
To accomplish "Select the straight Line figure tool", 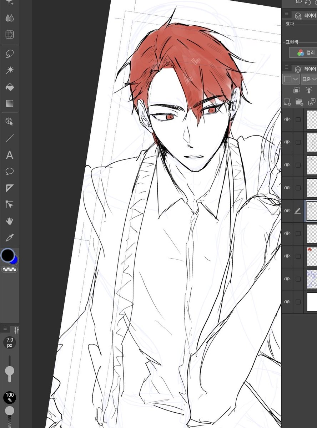I will [x=10, y=138].
